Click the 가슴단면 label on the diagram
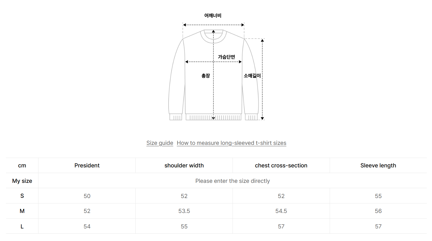The width and height of the screenshot is (432, 241). [226, 57]
